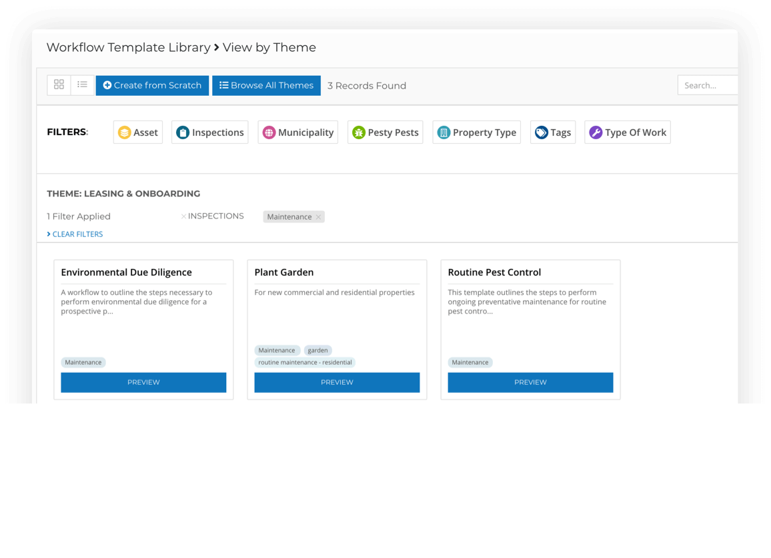Open the Asset filter

[x=138, y=132]
